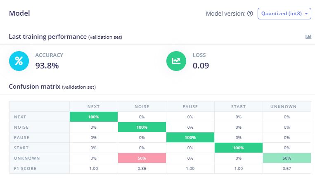
Task: Click the F1 SCORE row label
Action: pos(24,168)
